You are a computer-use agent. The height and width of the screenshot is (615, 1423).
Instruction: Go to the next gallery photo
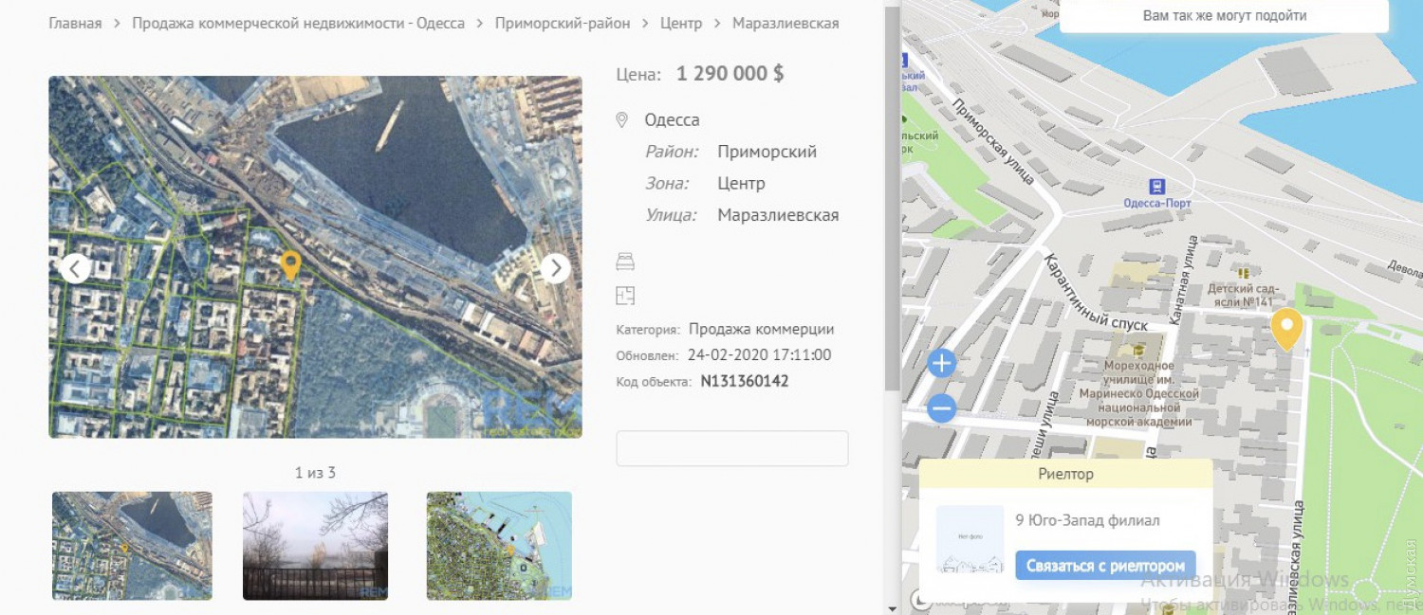556,268
